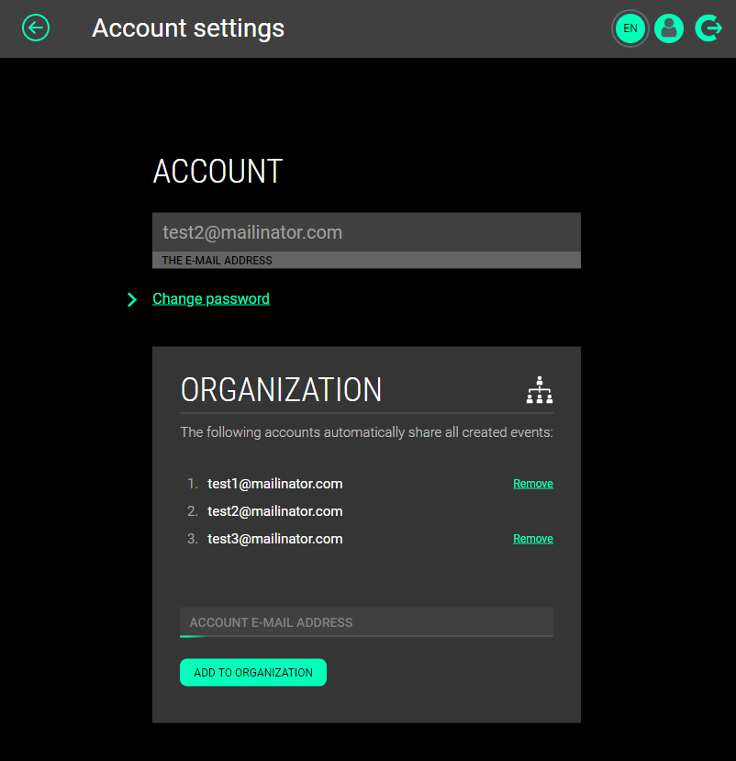Open the user profile icon
This screenshot has height=761, width=736.
click(x=669, y=28)
